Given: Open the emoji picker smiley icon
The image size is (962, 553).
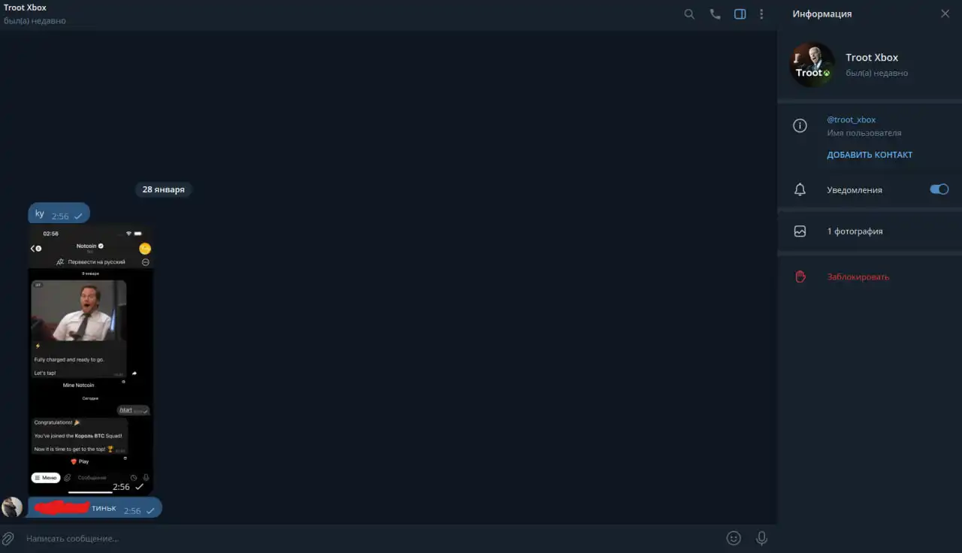Looking at the screenshot, I should coord(734,538).
